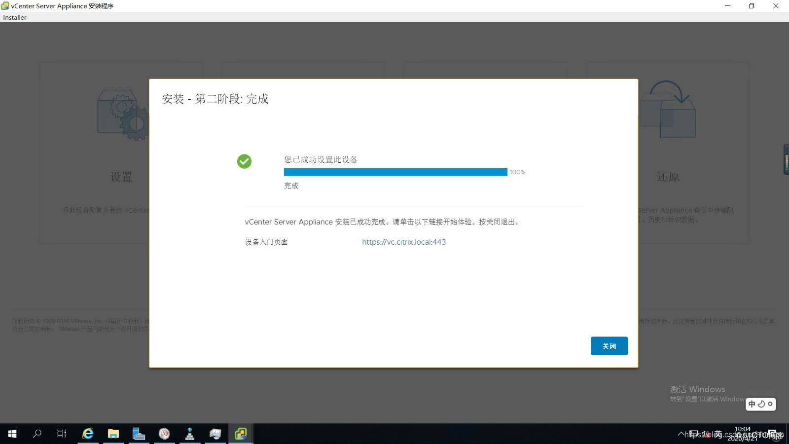Click the blue 100% progress bar

tap(395, 172)
